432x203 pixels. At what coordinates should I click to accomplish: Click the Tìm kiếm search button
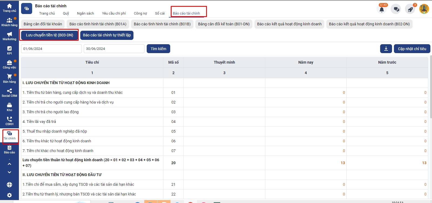point(158,49)
